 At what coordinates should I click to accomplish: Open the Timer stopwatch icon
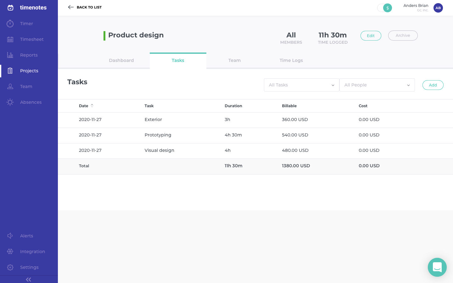pos(10,24)
